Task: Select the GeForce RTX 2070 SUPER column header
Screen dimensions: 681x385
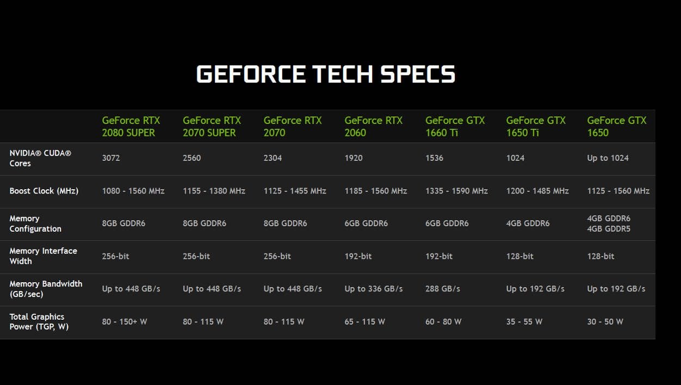Action: (212, 126)
